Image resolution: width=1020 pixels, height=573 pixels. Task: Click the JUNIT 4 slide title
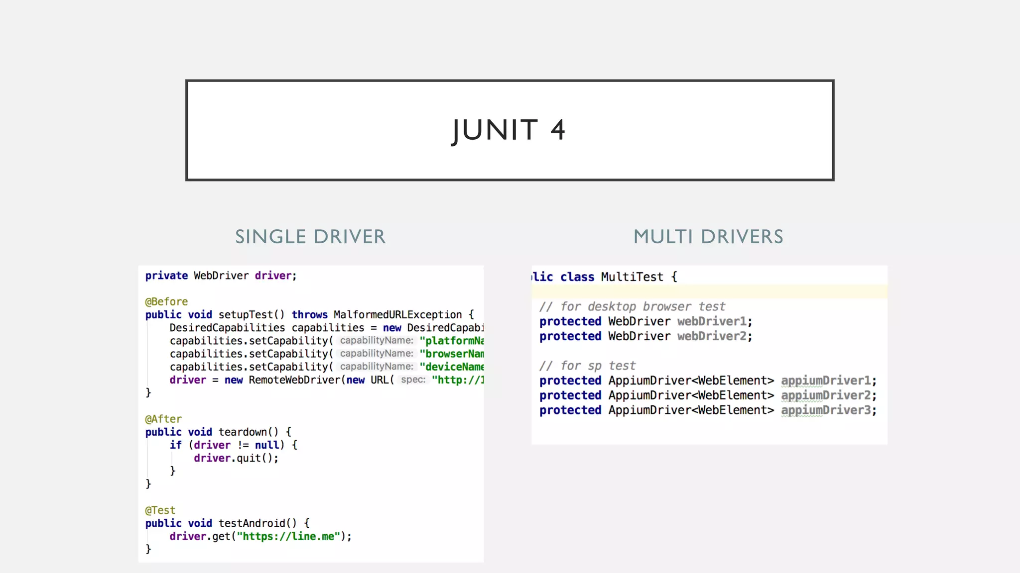coord(509,130)
